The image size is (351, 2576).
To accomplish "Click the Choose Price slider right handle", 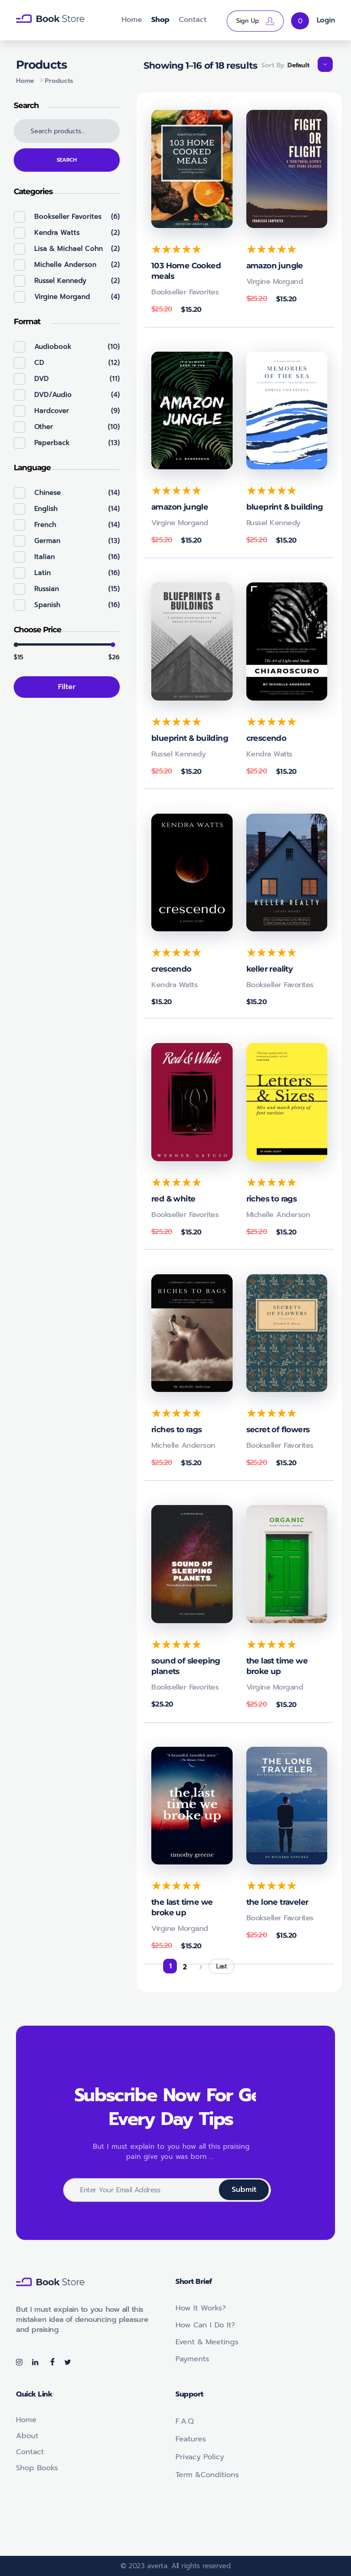I will (114, 645).
